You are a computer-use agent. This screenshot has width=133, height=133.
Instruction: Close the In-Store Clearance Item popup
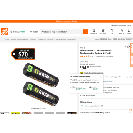[x=100, y=77]
